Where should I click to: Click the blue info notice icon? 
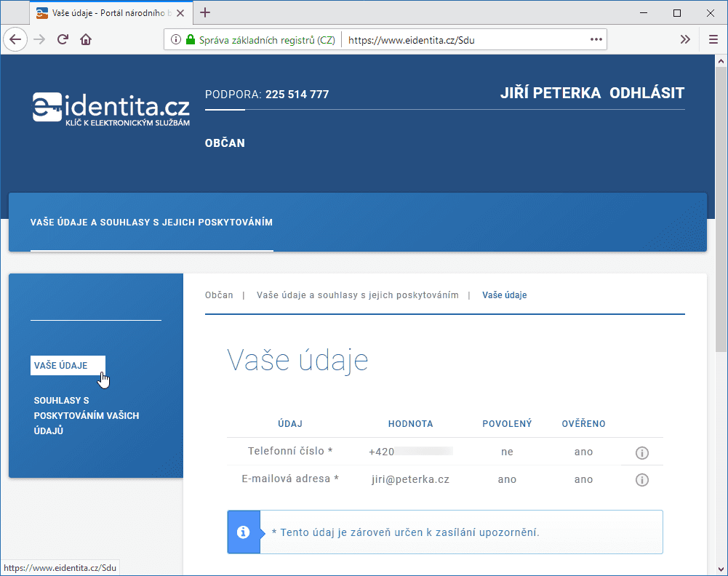click(244, 532)
